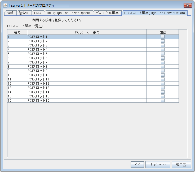Switch to the 情報 tab
Screen dimensions: 195x172
10,13
